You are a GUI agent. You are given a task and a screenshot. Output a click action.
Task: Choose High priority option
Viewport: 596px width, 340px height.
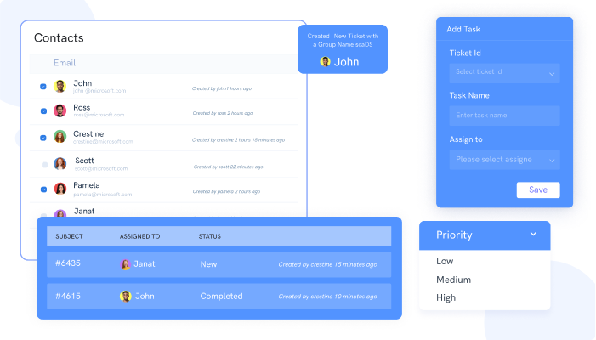(446, 297)
